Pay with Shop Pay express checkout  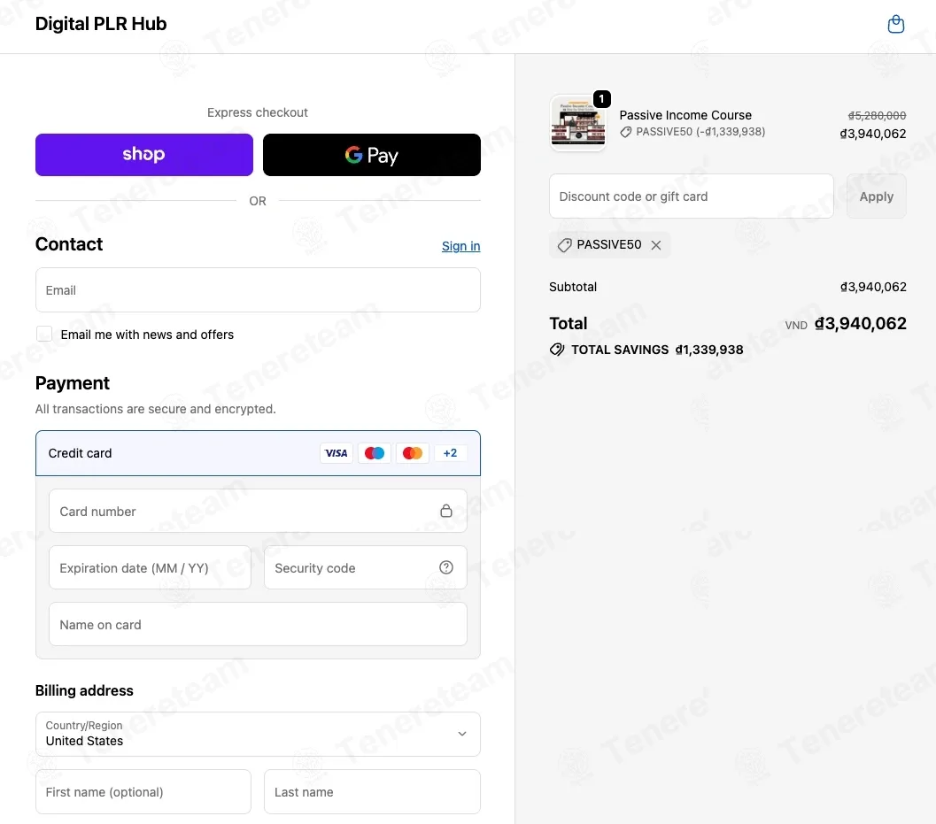point(143,155)
